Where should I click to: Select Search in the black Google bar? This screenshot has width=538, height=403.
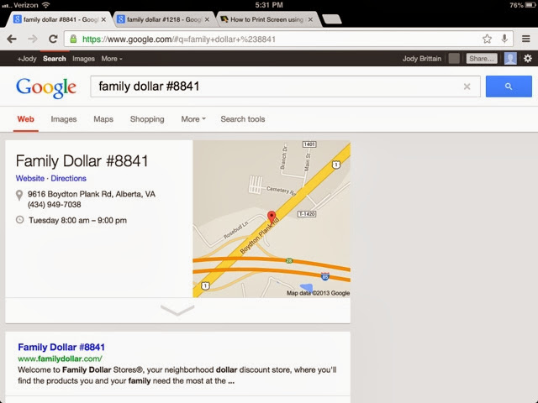(x=54, y=59)
